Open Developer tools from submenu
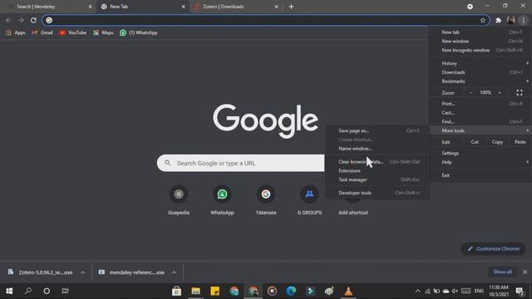Screen dimensions: 532x299 377,193
